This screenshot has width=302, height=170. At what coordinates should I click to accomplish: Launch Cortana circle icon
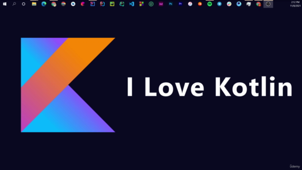coord(24,4)
